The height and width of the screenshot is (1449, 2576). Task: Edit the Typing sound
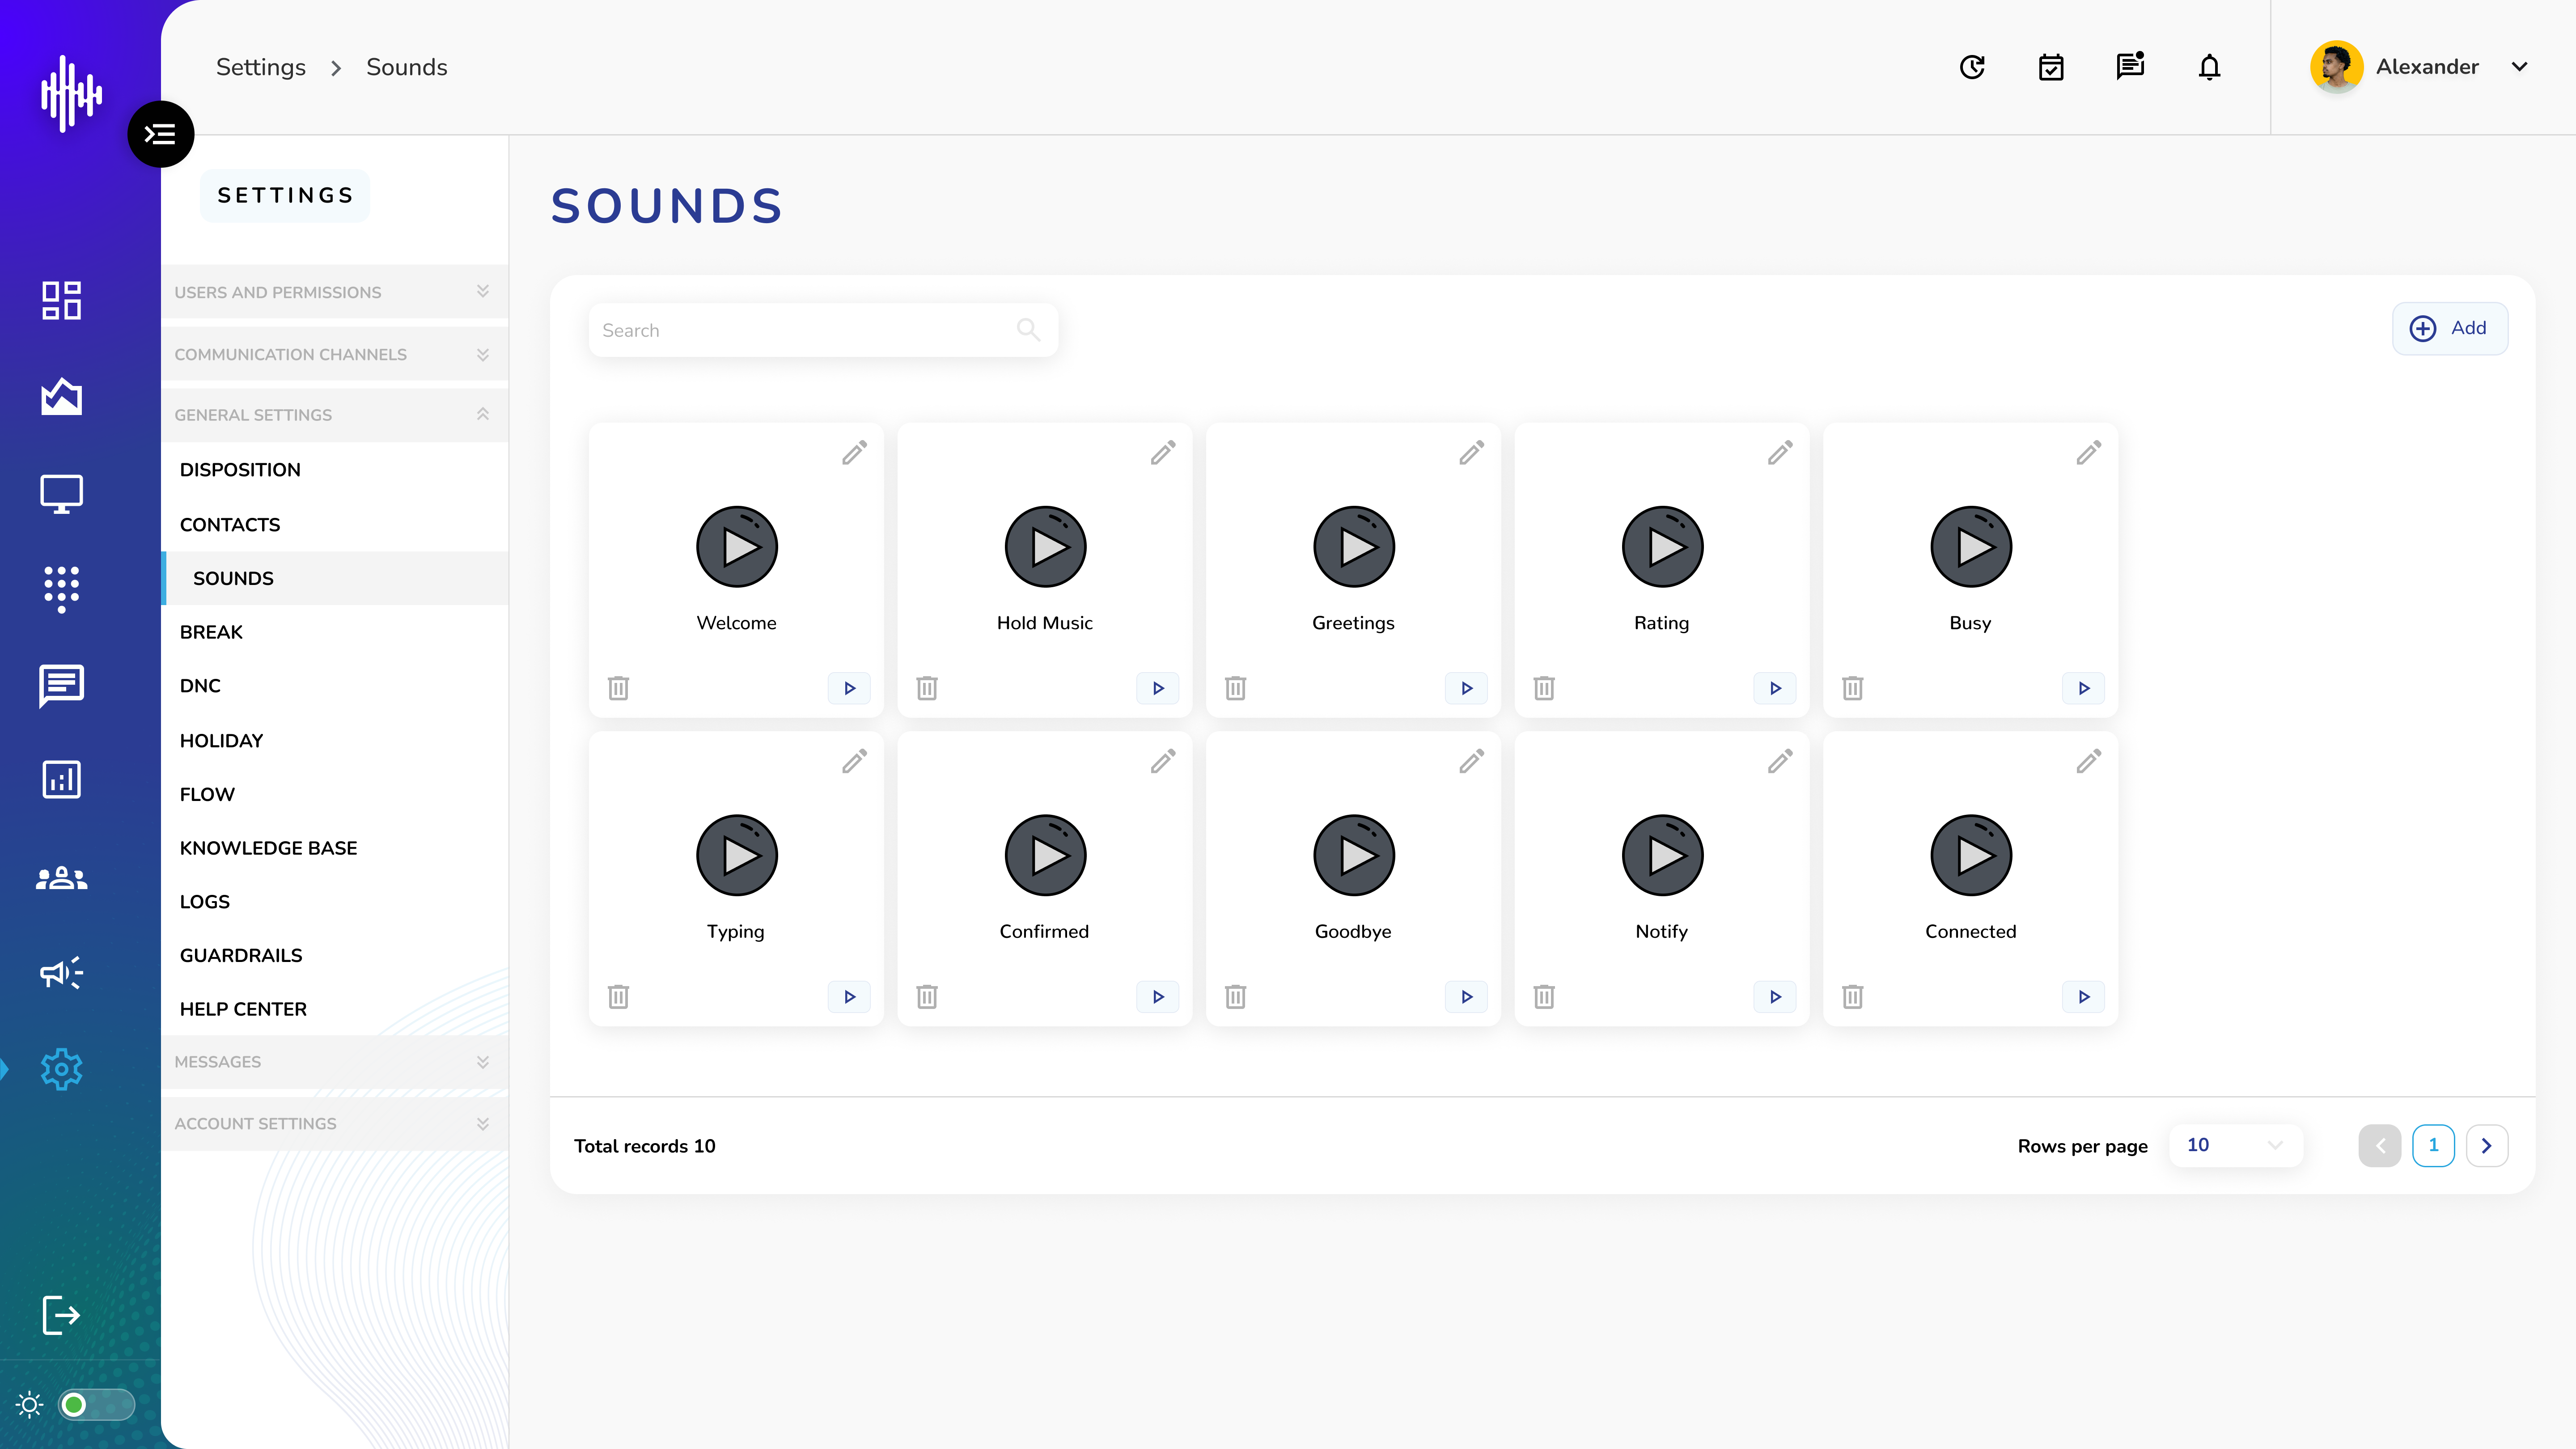[x=854, y=762]
